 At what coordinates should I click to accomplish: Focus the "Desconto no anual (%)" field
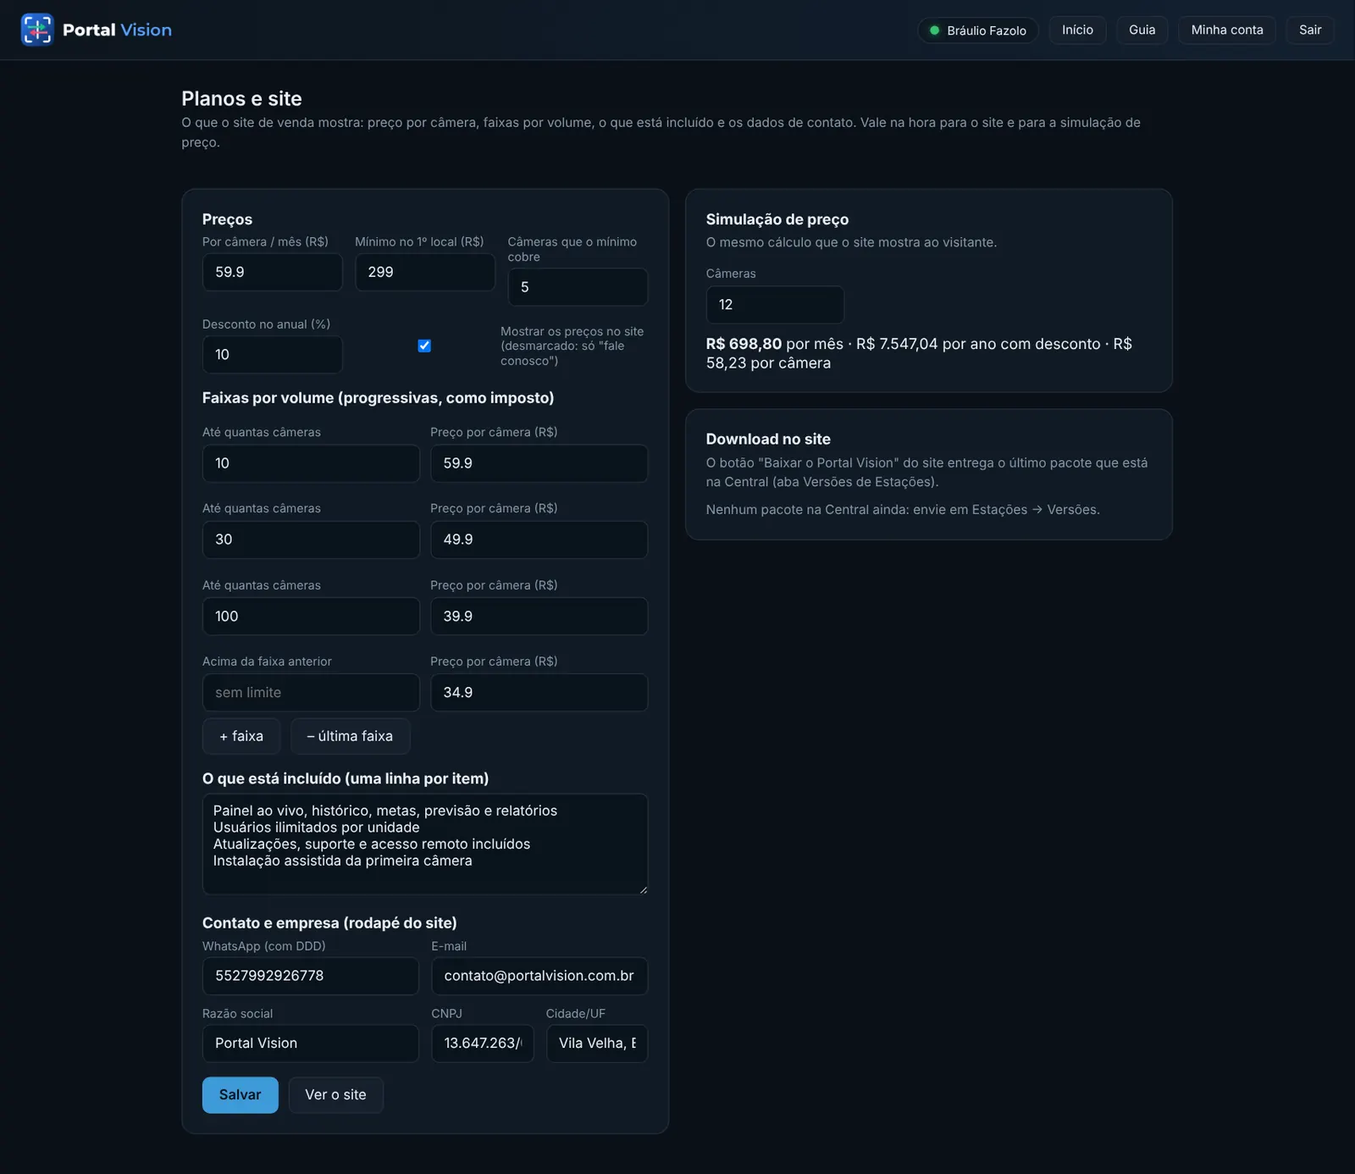click(273, 355)
